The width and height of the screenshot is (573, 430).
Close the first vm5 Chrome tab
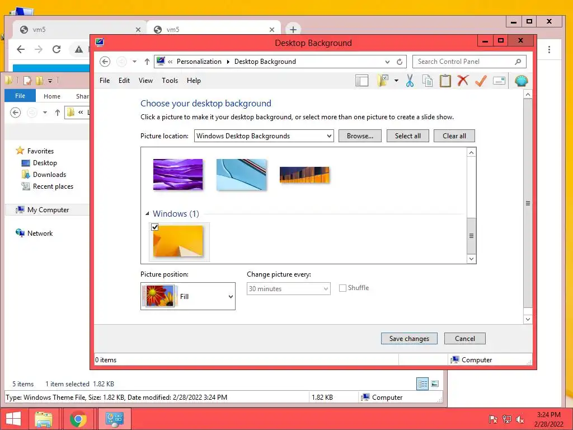(x=138, y=30)
